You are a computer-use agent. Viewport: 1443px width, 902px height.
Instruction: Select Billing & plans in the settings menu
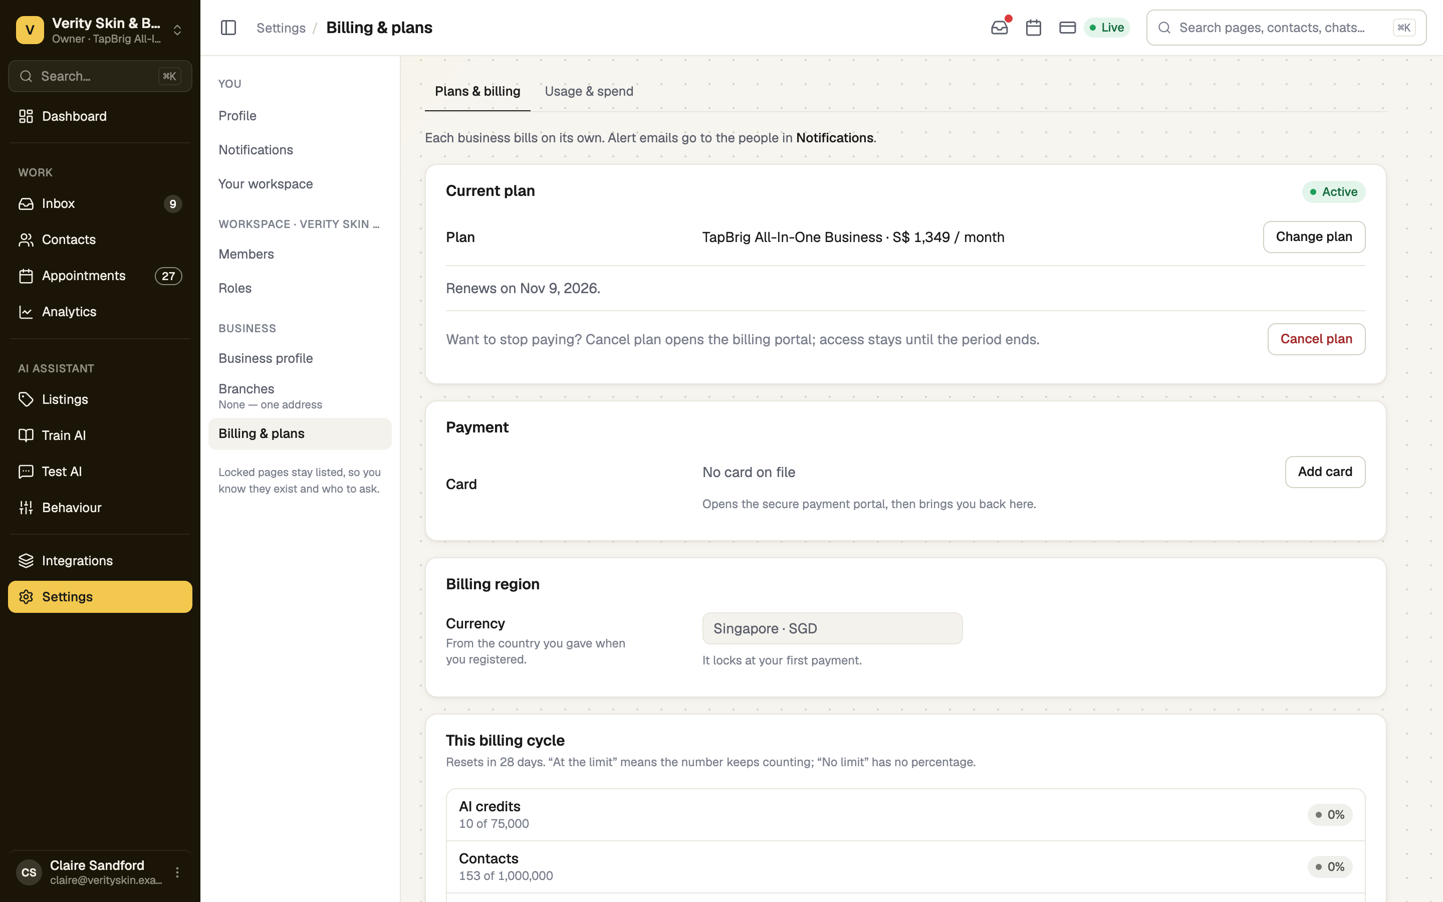click(x=300, y=433)
